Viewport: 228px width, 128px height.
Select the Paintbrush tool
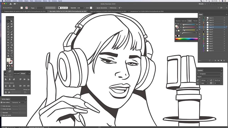tap(11, 32)
